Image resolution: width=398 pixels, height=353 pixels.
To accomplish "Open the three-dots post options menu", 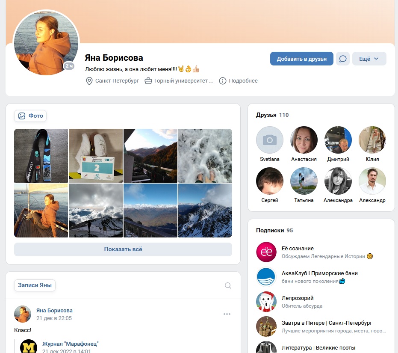I will point(227,314).
